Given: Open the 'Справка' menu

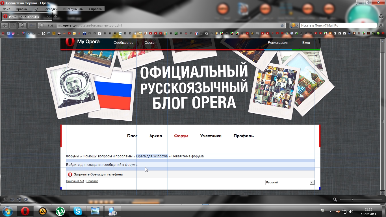Looking at the screenshot, I should click(x=95, y=9).
